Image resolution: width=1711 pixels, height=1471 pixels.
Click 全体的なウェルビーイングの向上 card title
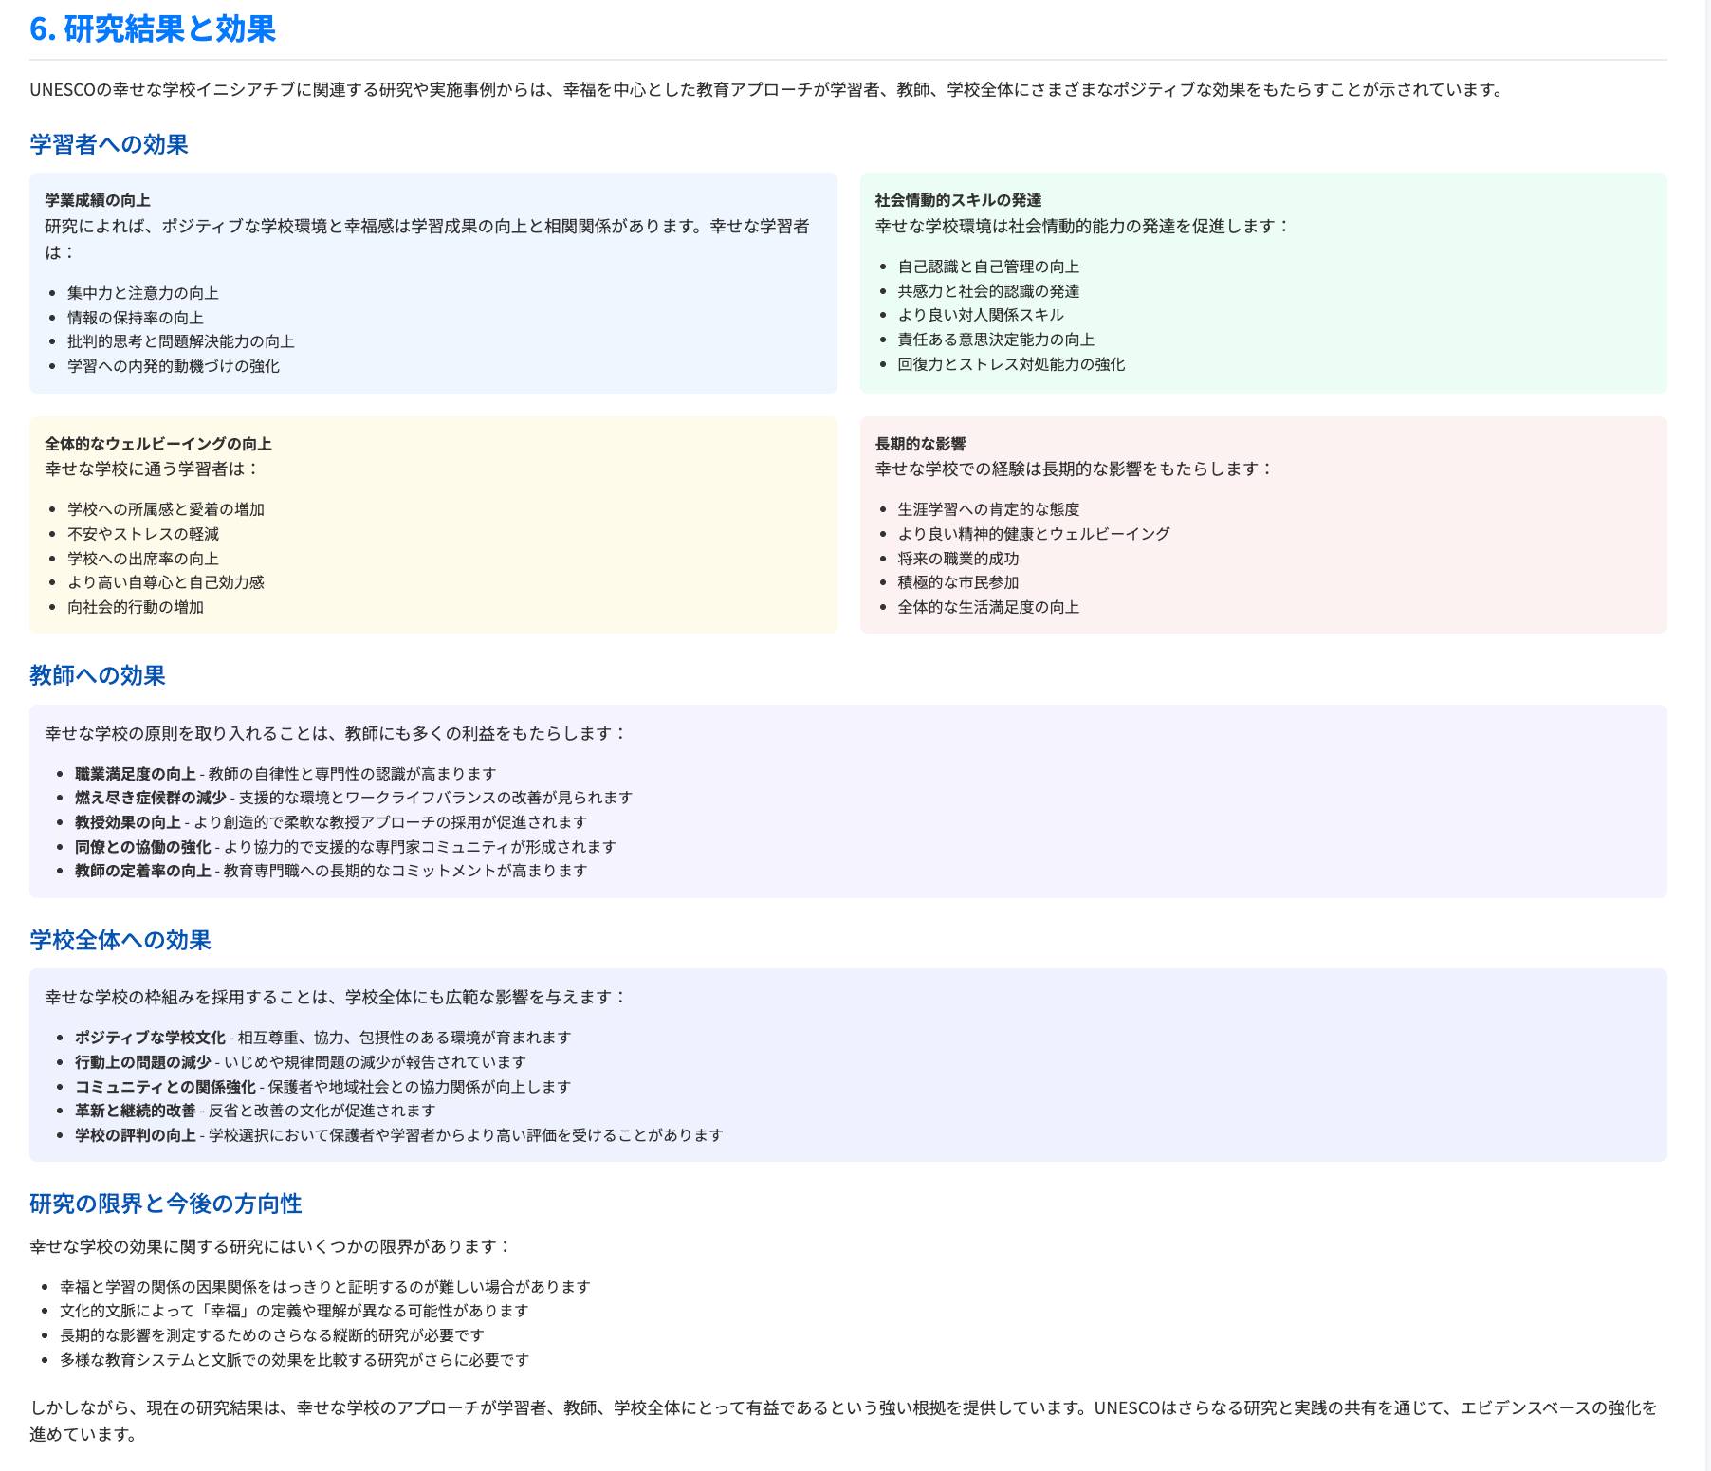158,444
